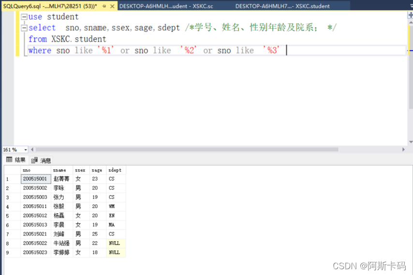Image resolution: width=413 pixels, height=275 pixels.
Task: Switch to the XSKC.student tab
Action: tap(282, 6)
